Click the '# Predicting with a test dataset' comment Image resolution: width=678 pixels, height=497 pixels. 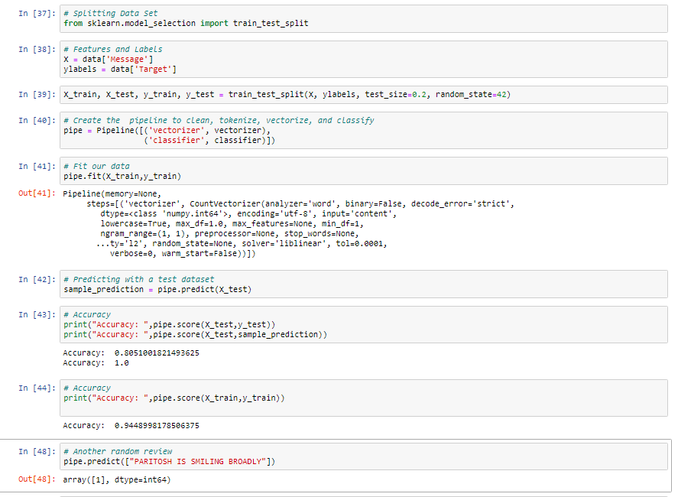139,279
